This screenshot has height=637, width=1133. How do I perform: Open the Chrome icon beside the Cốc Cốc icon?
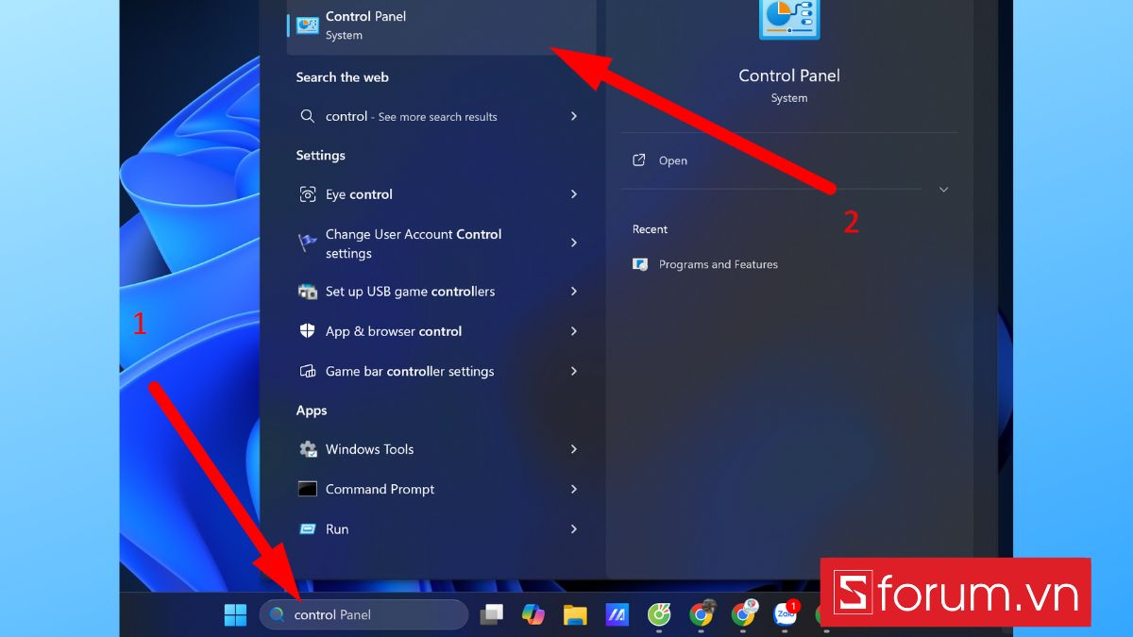click(x=702, y=613)
